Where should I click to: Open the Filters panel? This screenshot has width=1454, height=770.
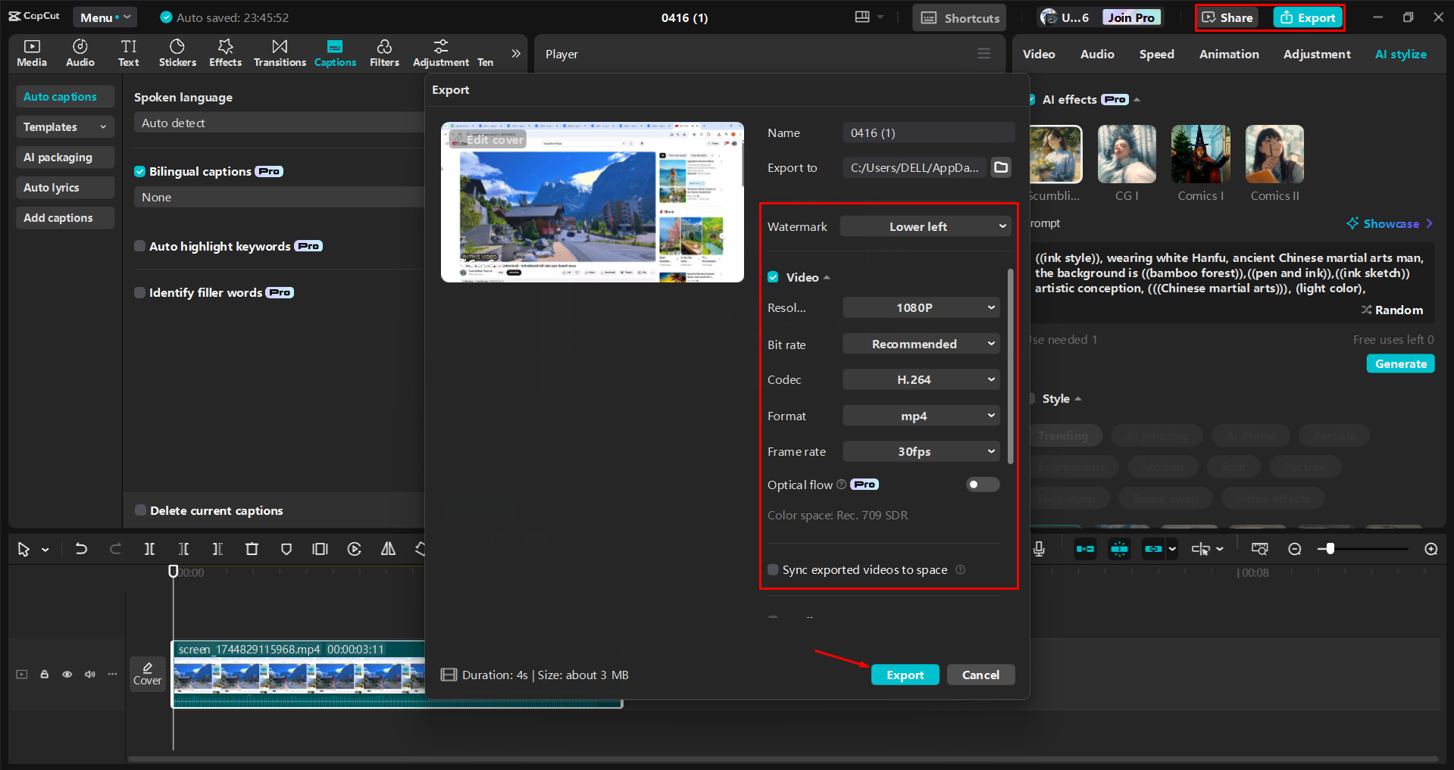click(x=384, y=52)
